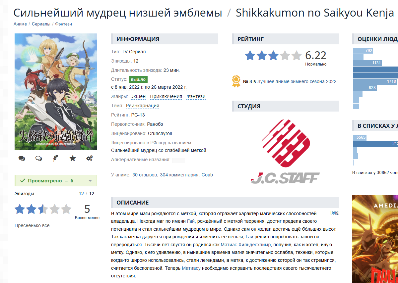The height and width of the screenshot is (283, 398).
Task: Set your rating to the fifth star
Action: 66,209
